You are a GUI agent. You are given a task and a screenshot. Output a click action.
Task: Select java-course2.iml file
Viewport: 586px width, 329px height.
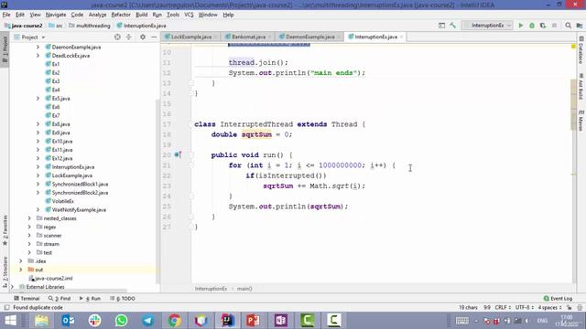(x=53, y=278)
